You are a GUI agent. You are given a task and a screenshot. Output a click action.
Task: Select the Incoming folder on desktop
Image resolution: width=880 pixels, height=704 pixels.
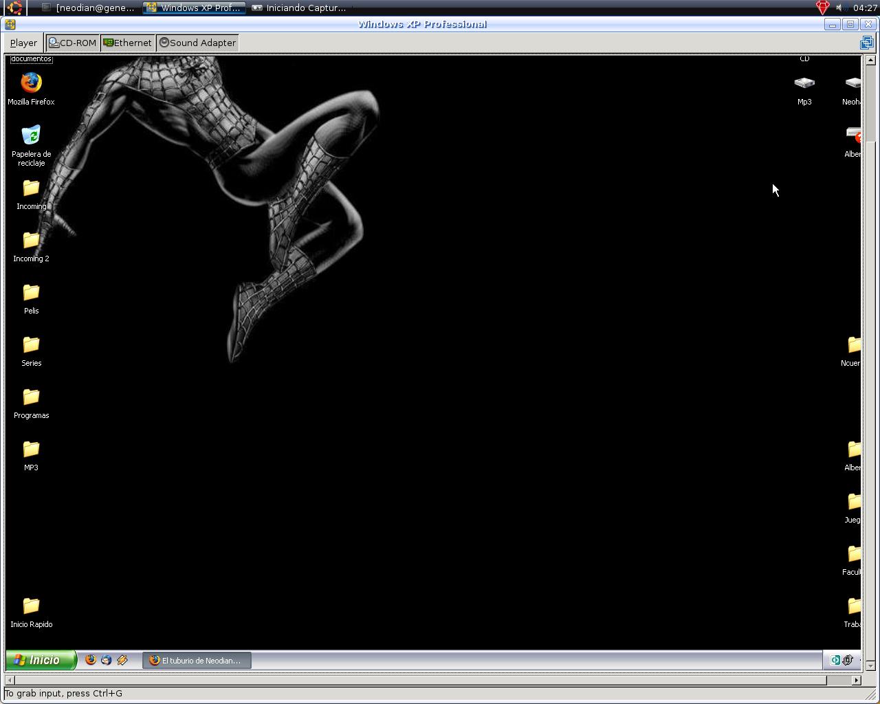[x=31, y=195]
